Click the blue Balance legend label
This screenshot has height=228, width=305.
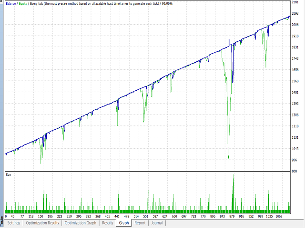(x=10, y=3)
